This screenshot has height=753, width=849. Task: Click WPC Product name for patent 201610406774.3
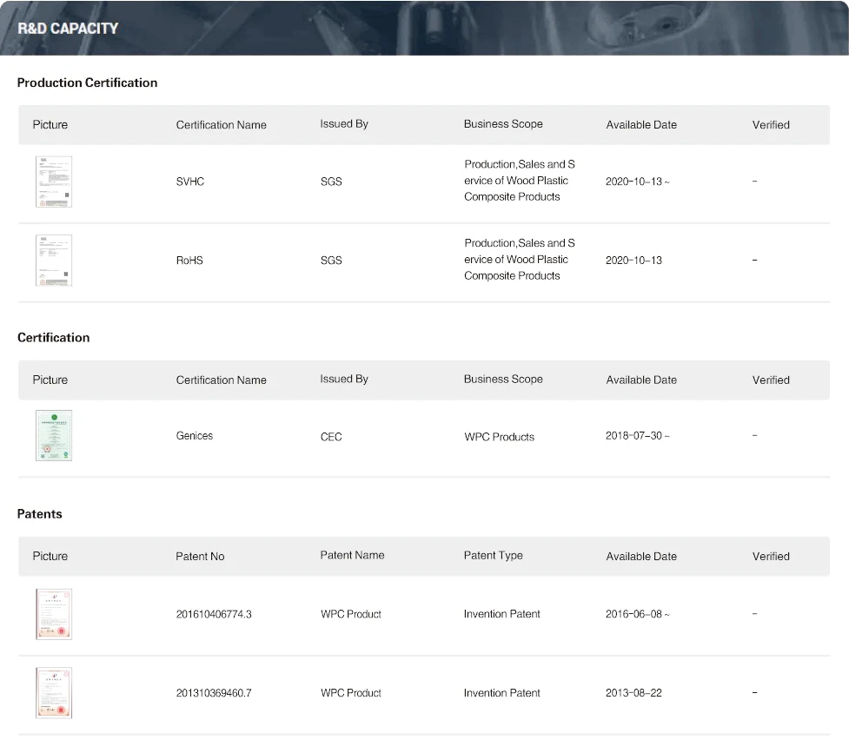coord(351,614)
